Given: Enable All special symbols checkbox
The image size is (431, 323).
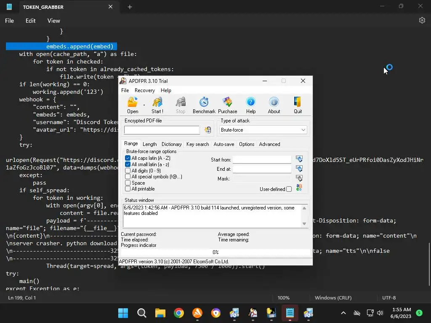Looking at the screenshot, I should [128, 177].
